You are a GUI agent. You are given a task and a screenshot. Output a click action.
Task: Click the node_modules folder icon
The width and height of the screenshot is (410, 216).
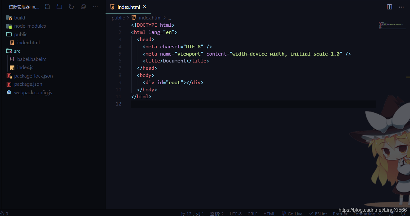9,26
